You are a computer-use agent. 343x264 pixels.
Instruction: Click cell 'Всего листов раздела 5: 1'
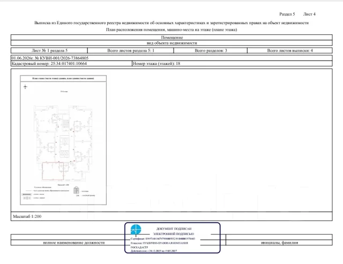131,50
